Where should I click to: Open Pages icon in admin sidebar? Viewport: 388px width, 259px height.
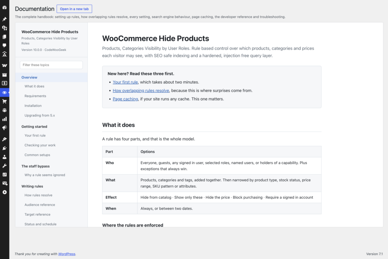coord(5,37)
